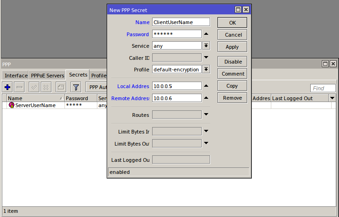Image resolution: width=339 pixels, height=217 pixels.
Task: Click the ServerUserName entry's pink icon
Action: pos(12,105)
